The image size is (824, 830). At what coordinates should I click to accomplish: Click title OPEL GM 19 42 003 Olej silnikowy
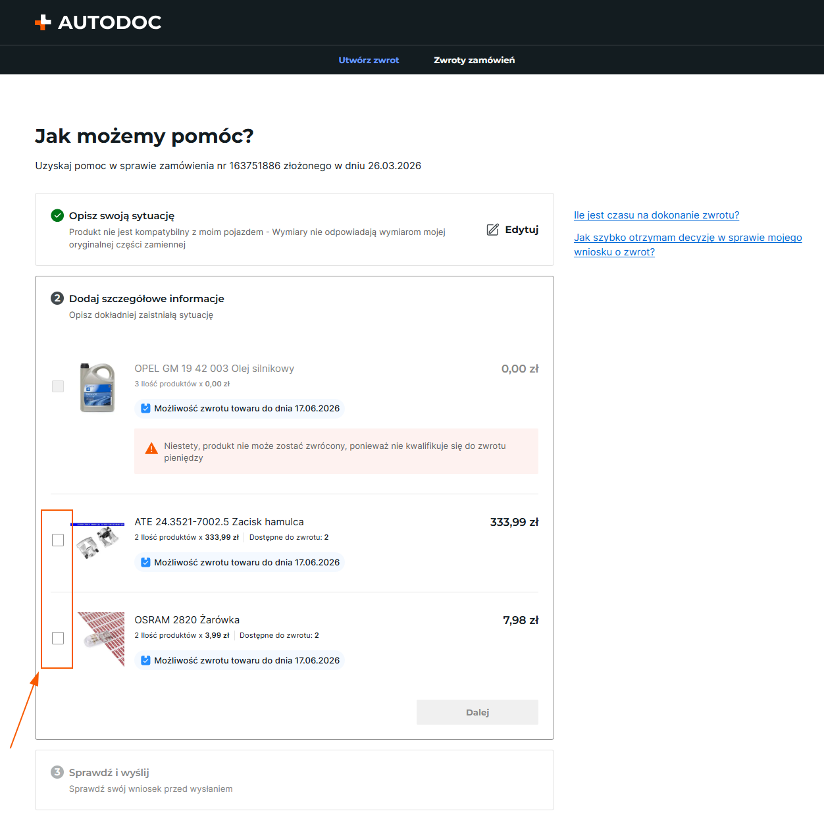[x=215, y=369]
